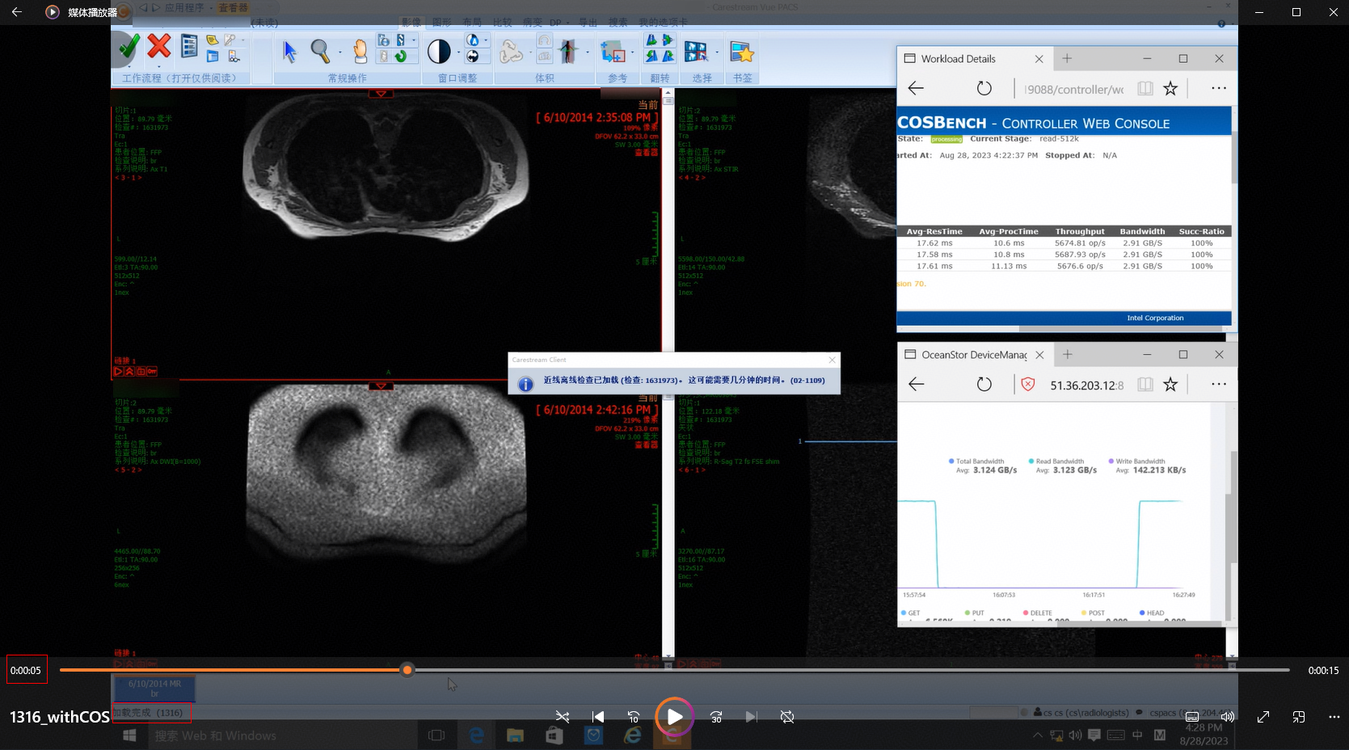Viewport: 1349px width, 750px height.
Task: Toggle subtitles captions button
Action: tap(1192, 717)
